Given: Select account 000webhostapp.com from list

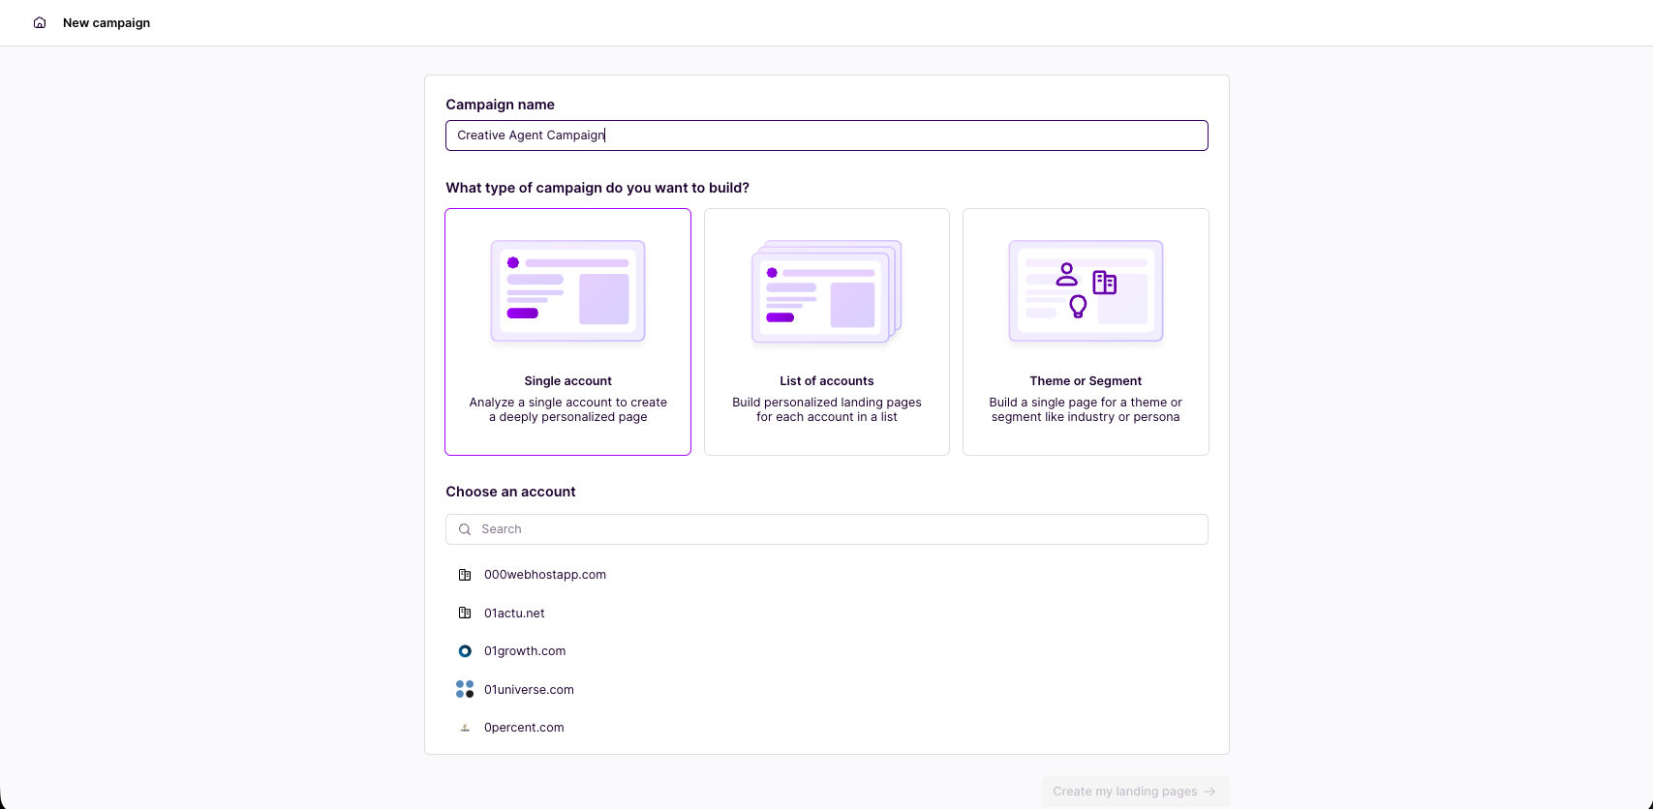Looking at the screenshot, I should (545, 575).
